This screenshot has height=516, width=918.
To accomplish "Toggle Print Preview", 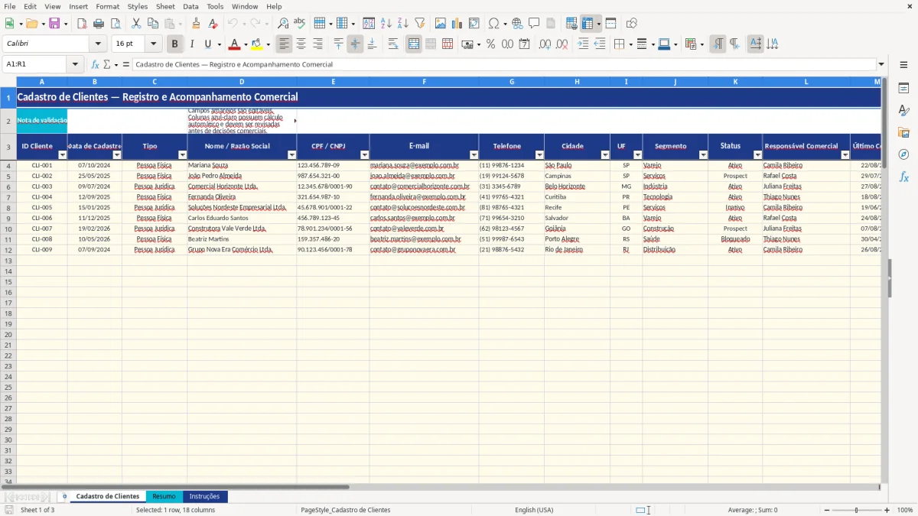I will coord(115,24).
